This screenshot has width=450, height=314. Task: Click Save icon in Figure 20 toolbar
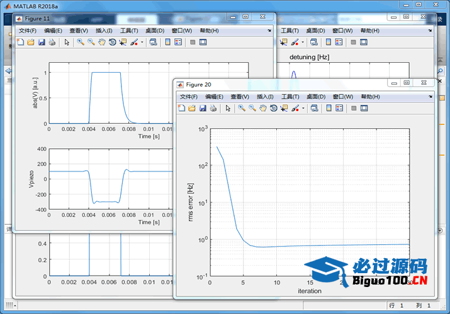click(203, 108)
